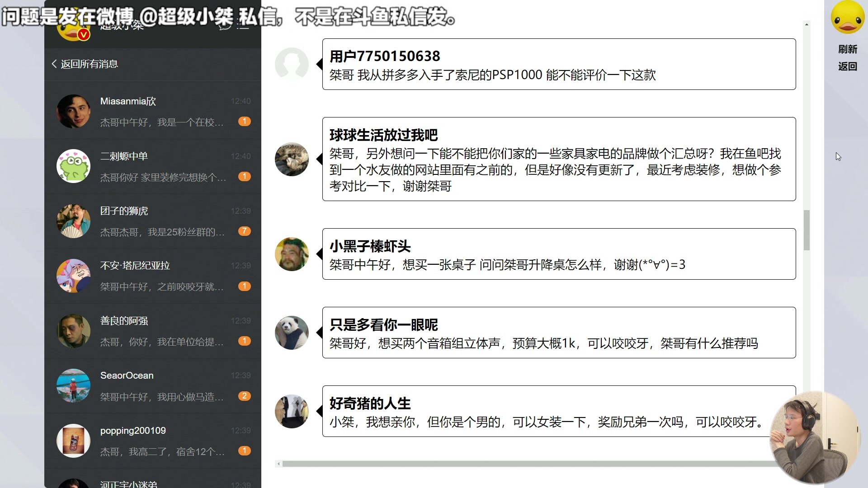Click avatar of 好奇猪的人生
Viewport: 868px width, 488px height.
click(x=292, y=411)
